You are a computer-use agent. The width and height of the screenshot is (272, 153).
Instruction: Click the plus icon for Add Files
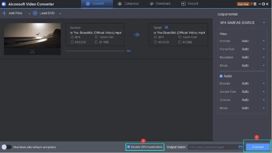pyautogui.click(x=4, y=13)
